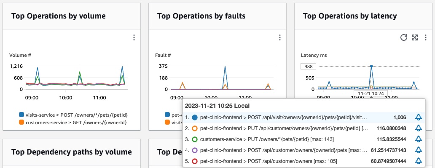Toggle blue pet-clinic legend swatch in faults chart
Screen dimensions: 435x168
[x=167, y=115]
